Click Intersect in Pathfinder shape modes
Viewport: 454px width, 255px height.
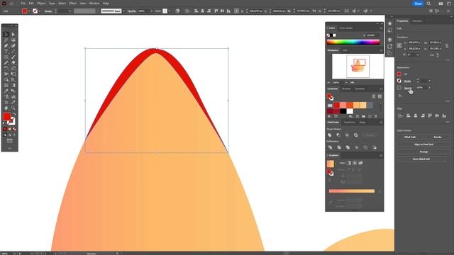pos(347,135)
